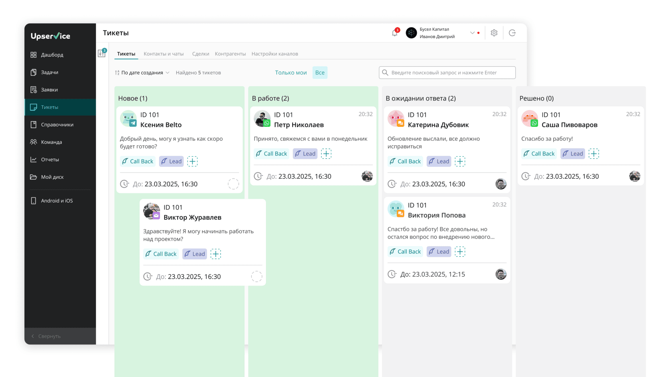670x377 pixels.
Task: Switch to the Тикеты tab
Action: coord(126,54)
